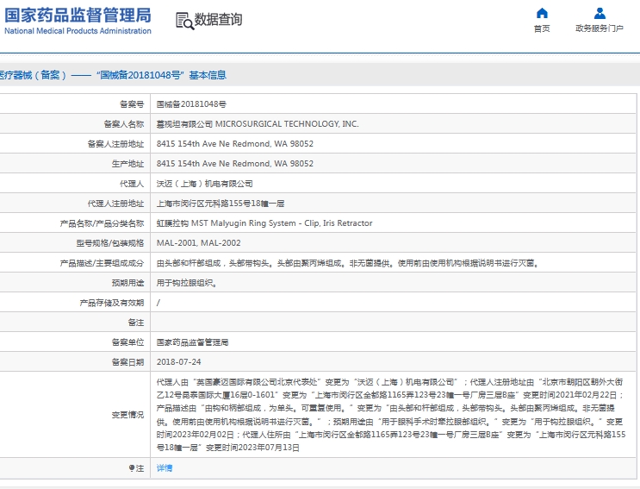Click the 数据查询 heading text

219,19
